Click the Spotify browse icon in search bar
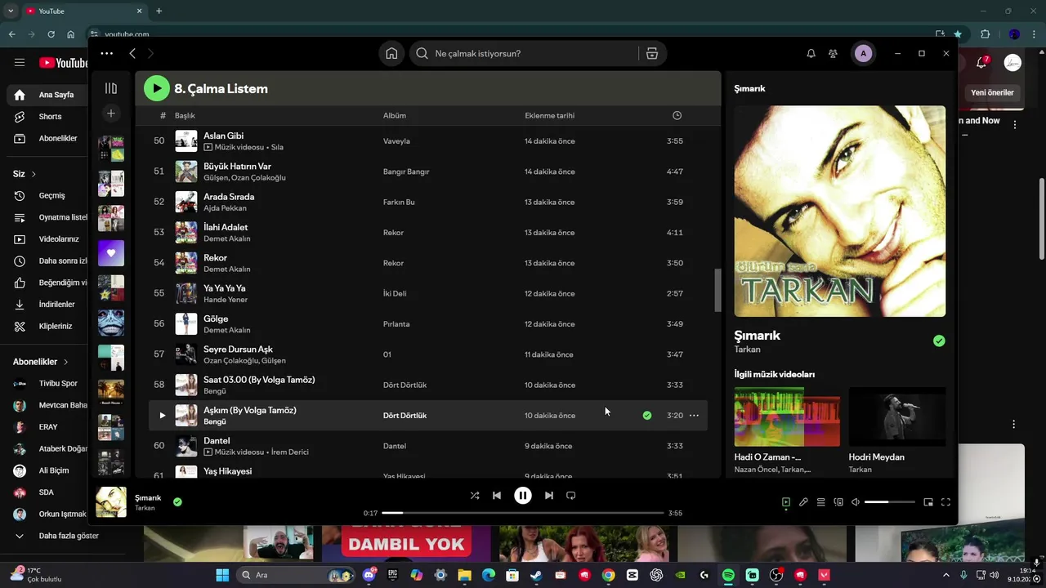Viewport: 1046px width, 588px height. point(651,53)
